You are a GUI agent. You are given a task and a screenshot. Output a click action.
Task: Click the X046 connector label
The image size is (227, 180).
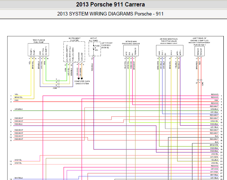(55, 88)
